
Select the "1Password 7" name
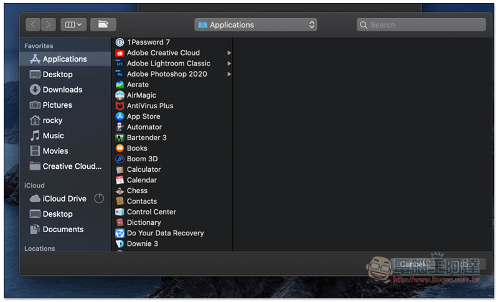tap(148, 42)
